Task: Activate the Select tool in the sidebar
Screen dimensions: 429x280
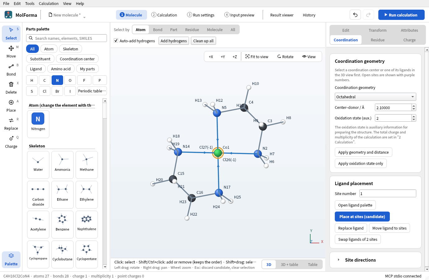Action: tap(11, 34)
